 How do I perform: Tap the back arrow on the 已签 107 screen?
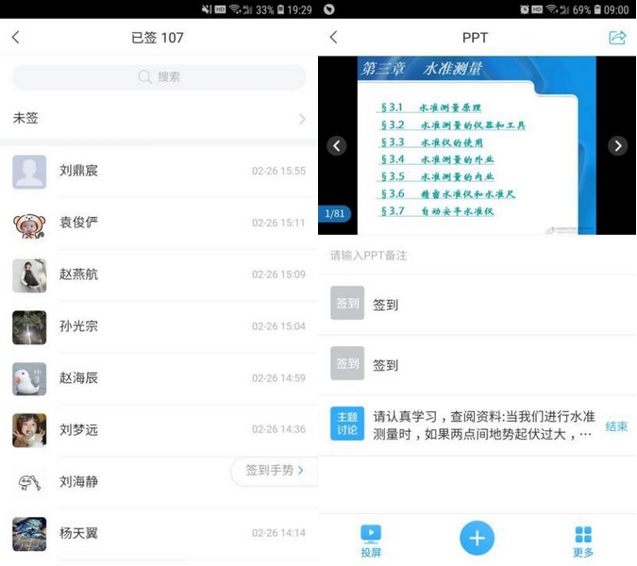(15, 38)
